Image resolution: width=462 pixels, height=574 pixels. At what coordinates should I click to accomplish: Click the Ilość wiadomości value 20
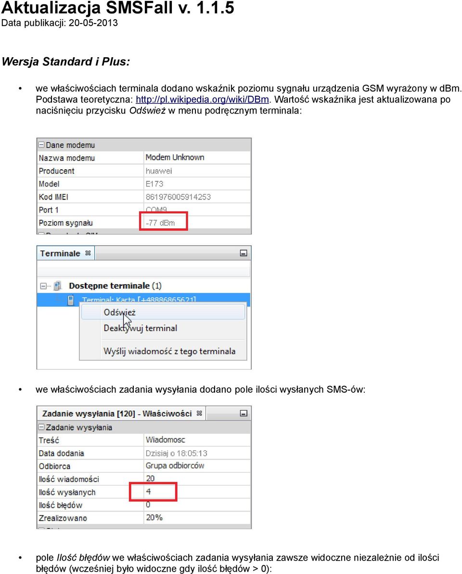point(150,478)
